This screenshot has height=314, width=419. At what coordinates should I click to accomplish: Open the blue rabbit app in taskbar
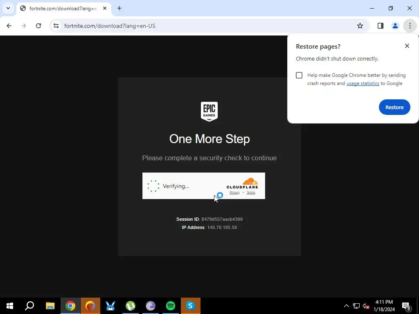pos(110,306)
